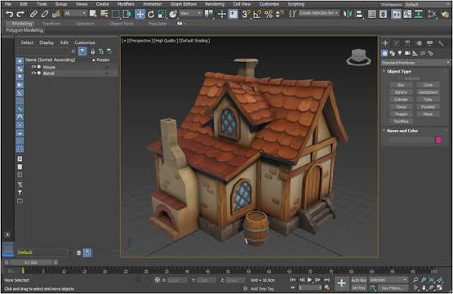This screenshot has width=453, height=294.
Task: Activate the Select and Rotate tool
Action: 151,14
